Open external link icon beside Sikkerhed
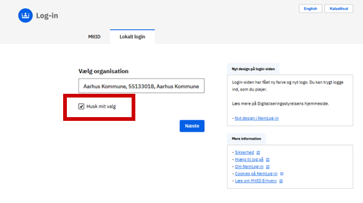Image resolution: width=363 pixels, height=203 pixels. click(x=258, y=153)
